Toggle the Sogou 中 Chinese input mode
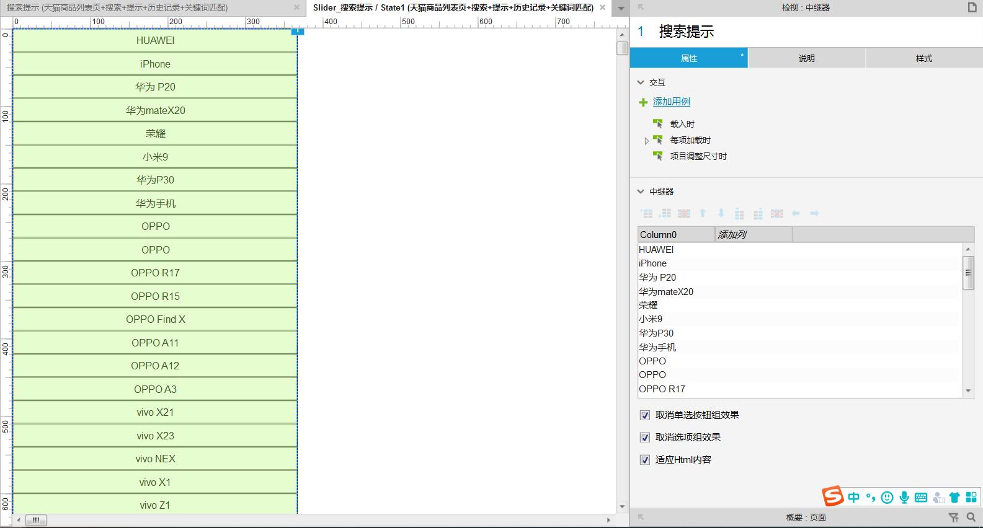The width and height of the screenshot is (983, 528). pos(854,497)
